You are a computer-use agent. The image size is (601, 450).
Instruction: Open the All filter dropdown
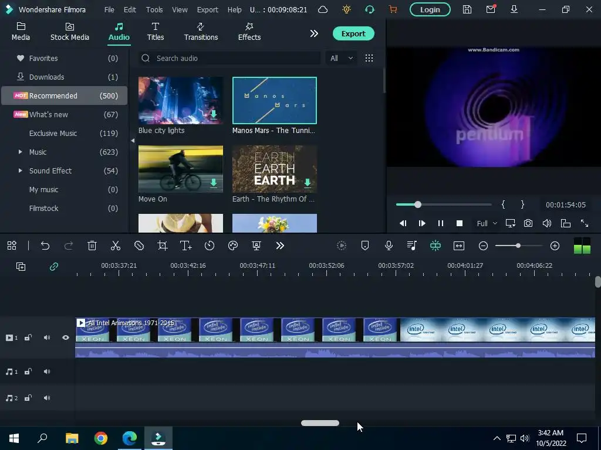click(341, 58)
